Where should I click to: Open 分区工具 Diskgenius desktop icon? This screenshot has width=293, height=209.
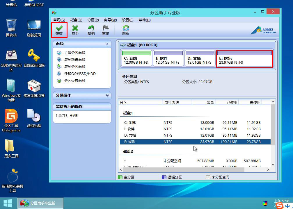(11, 121)
